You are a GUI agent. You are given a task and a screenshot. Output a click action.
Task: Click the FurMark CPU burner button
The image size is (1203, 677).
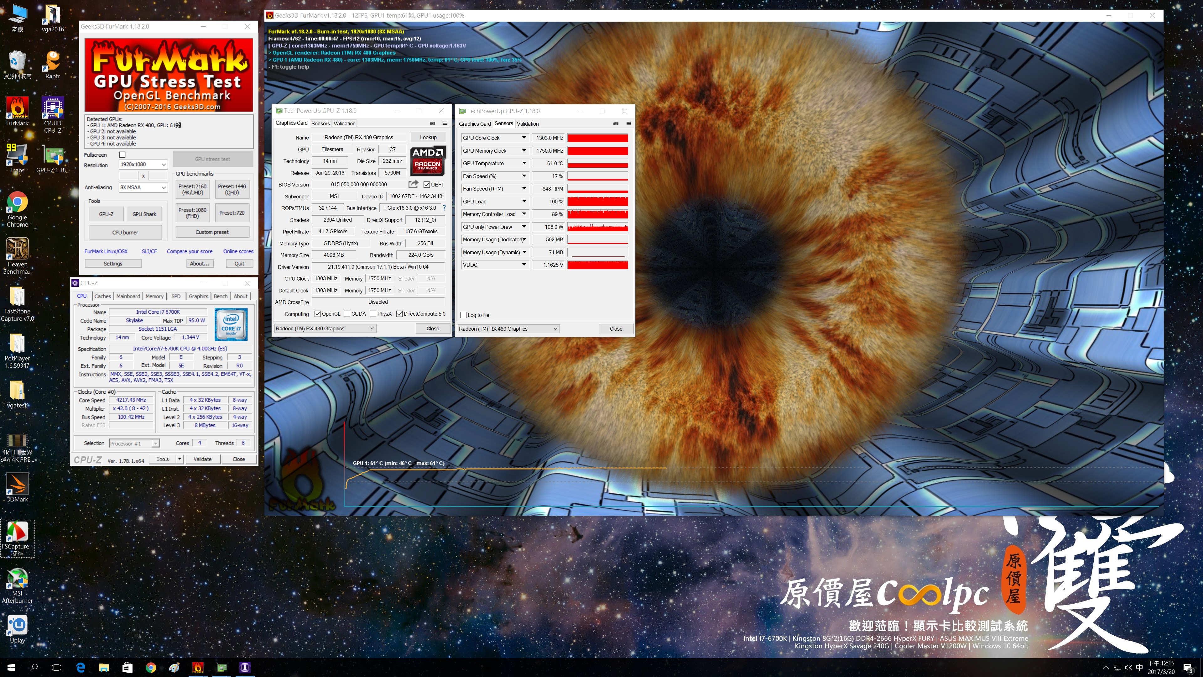tap(125, 232)
